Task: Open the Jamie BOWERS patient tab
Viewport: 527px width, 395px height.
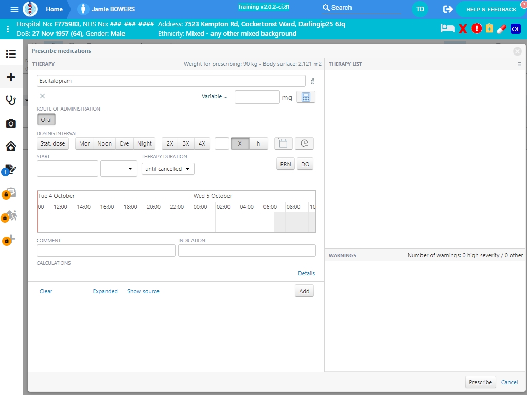Action: [113, 9]
